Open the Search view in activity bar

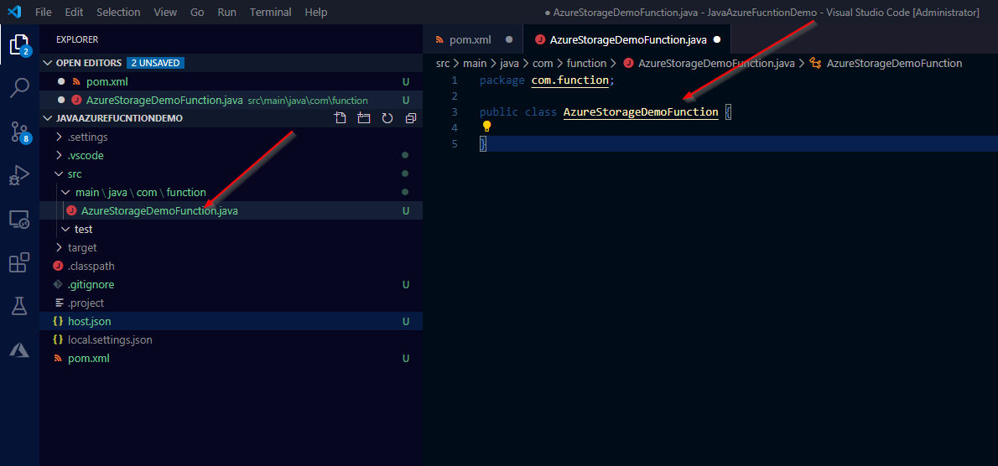pos(19,87)
